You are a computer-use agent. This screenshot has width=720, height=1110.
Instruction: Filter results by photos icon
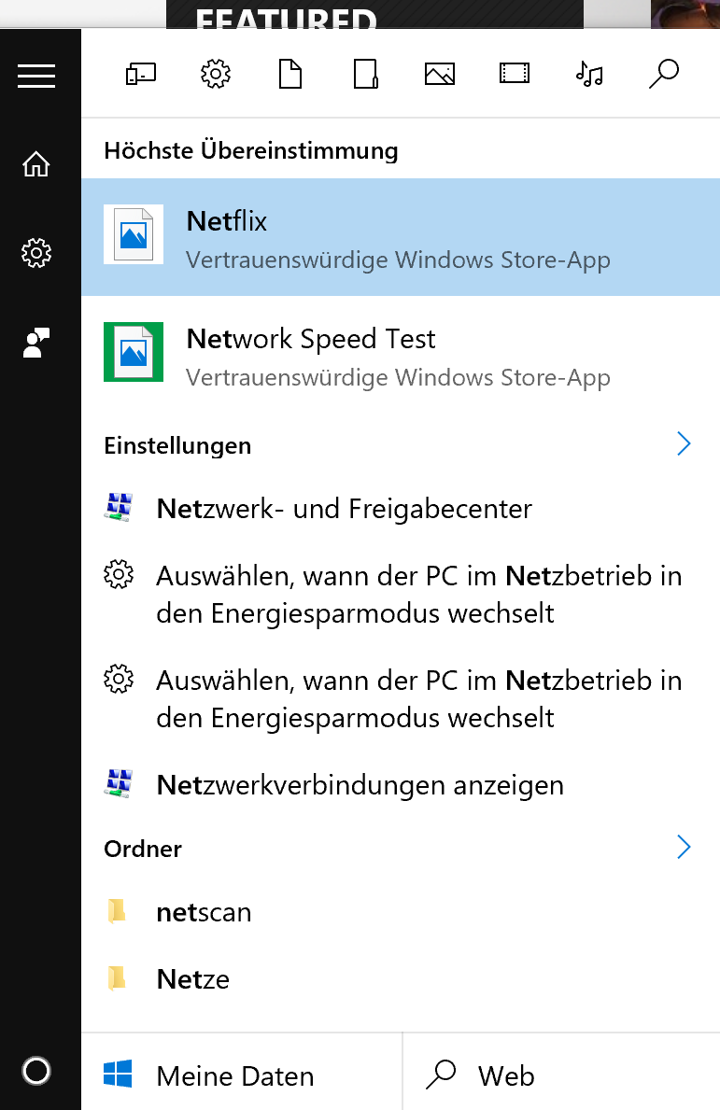click(x=440, y=74)
